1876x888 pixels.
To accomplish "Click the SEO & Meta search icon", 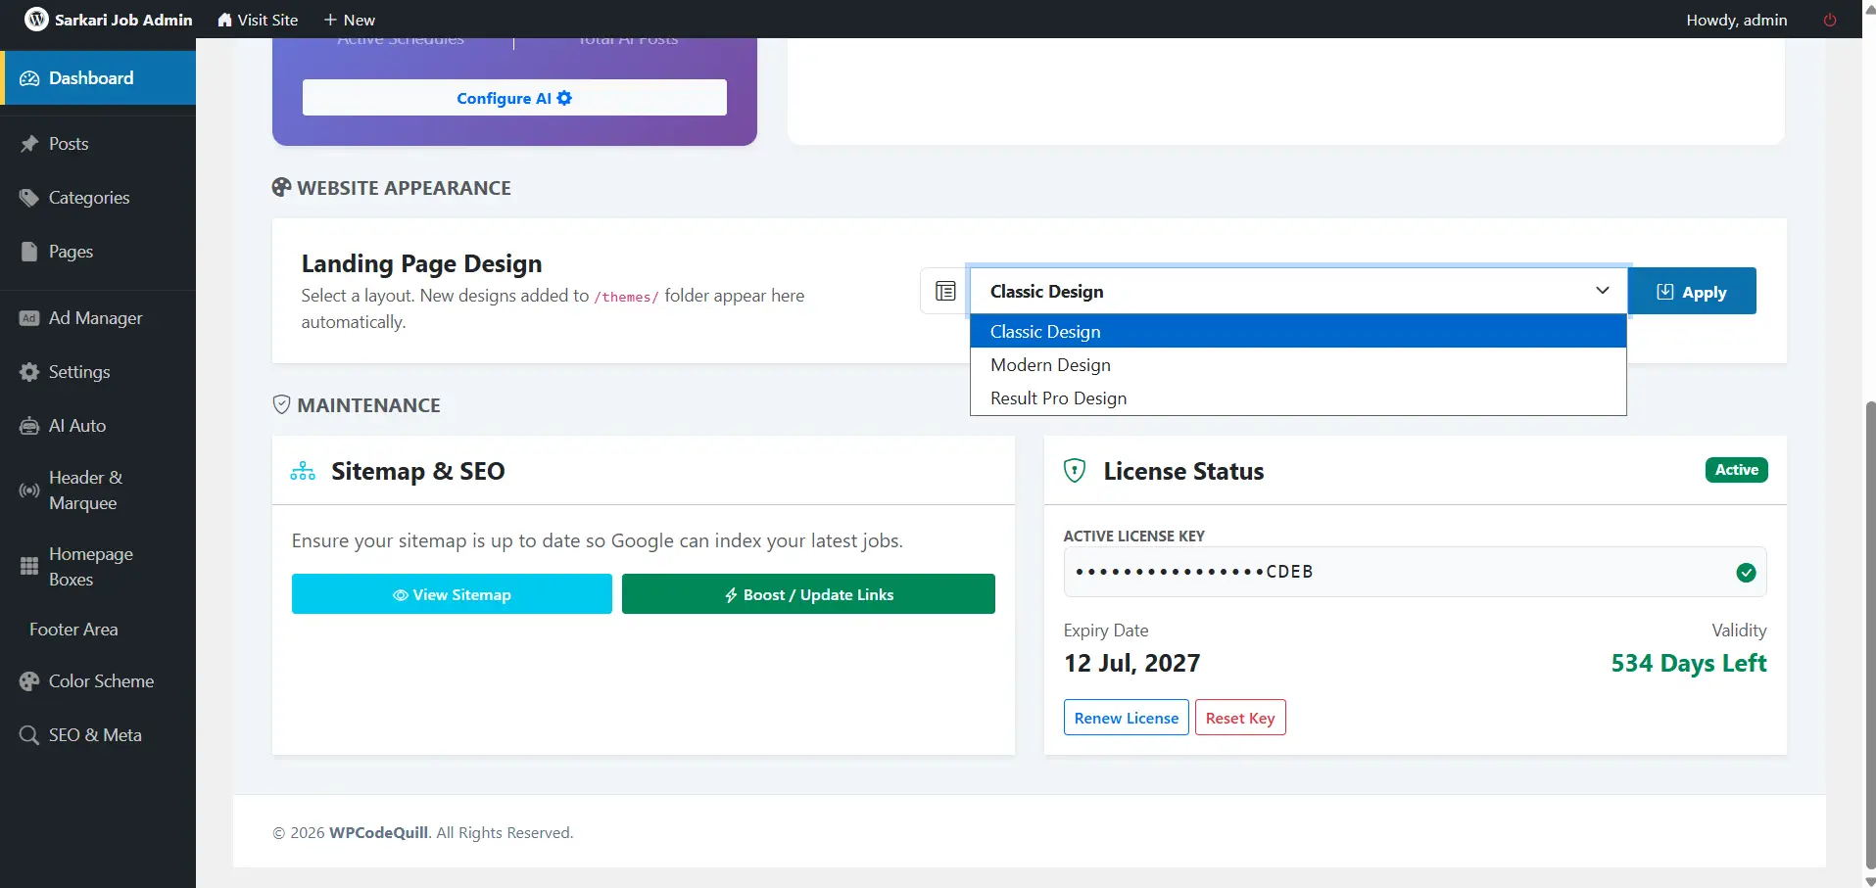I will tap(29, 735).
